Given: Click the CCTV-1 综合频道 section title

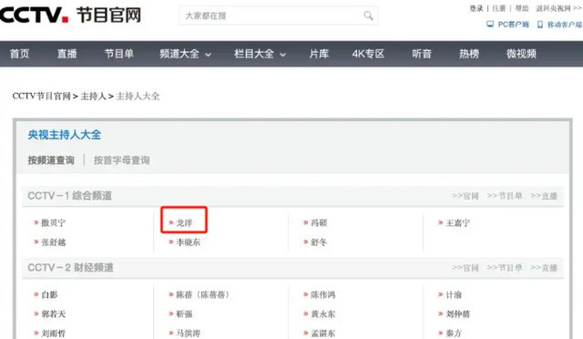Looking at the screenshot, I should [69, 196].
